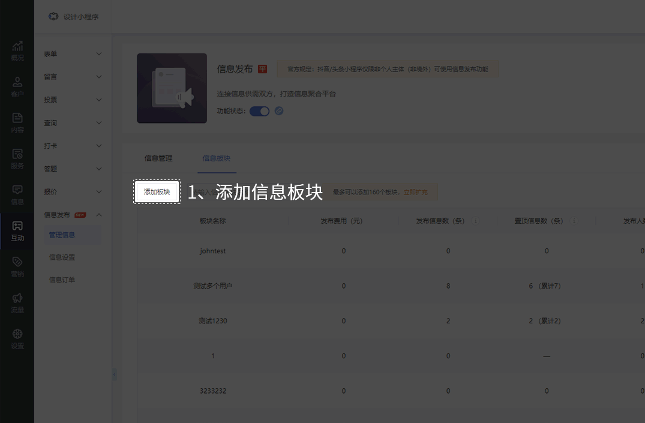Click the 设置 settings sidebar icon
Screen dimensions: 645x423
pos(17,338)
